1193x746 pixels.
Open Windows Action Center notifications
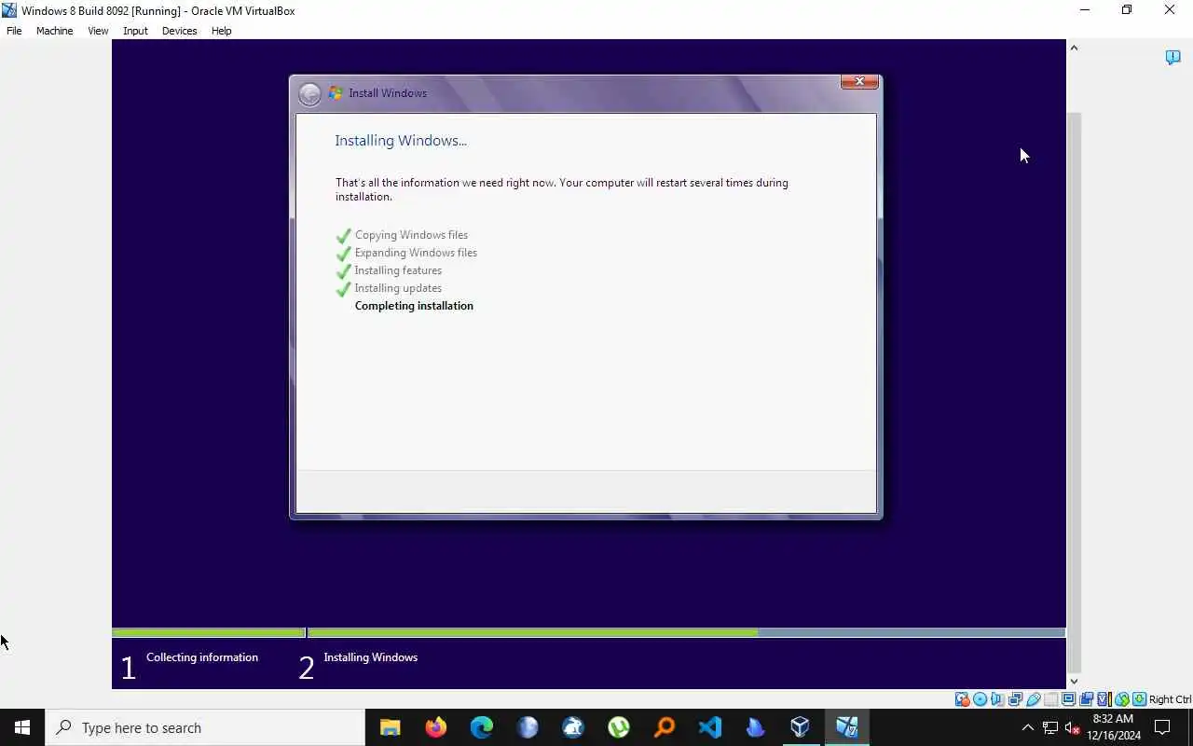tap(1162, 727)
